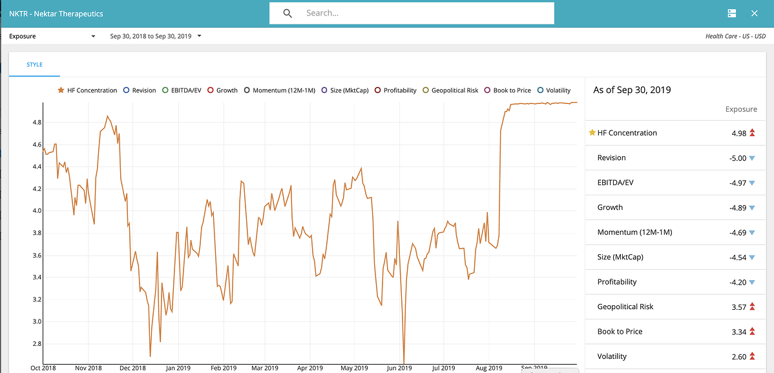Click the search magnifier icon

click(288, 14)
